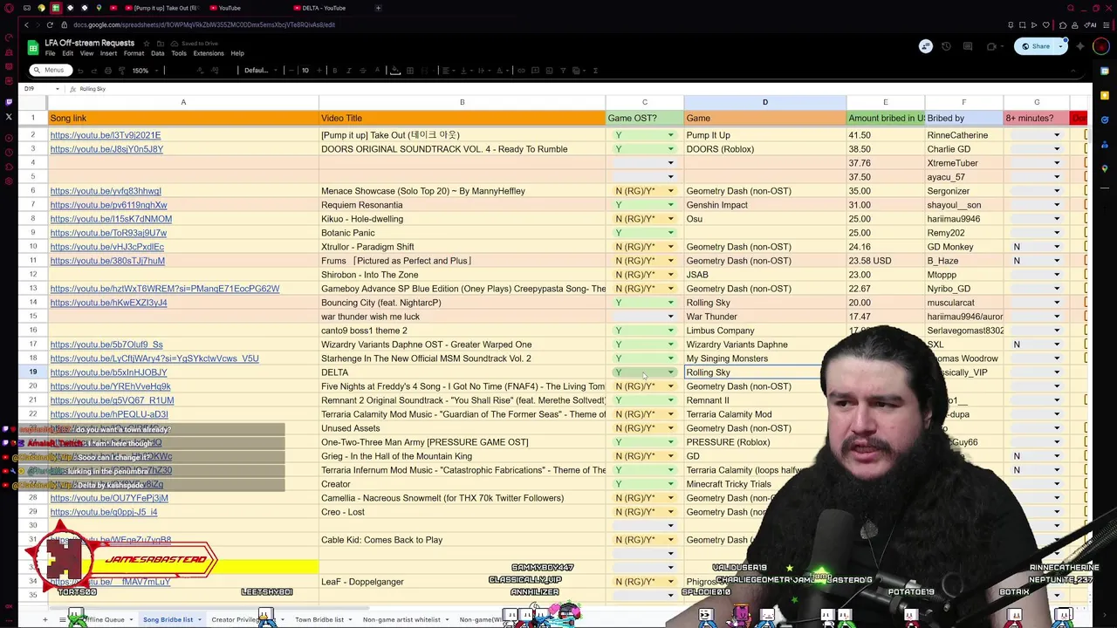This screenshot has height=628, width=1117.
Task: Open the Insert menu
Action: click(x=108, y=53)
